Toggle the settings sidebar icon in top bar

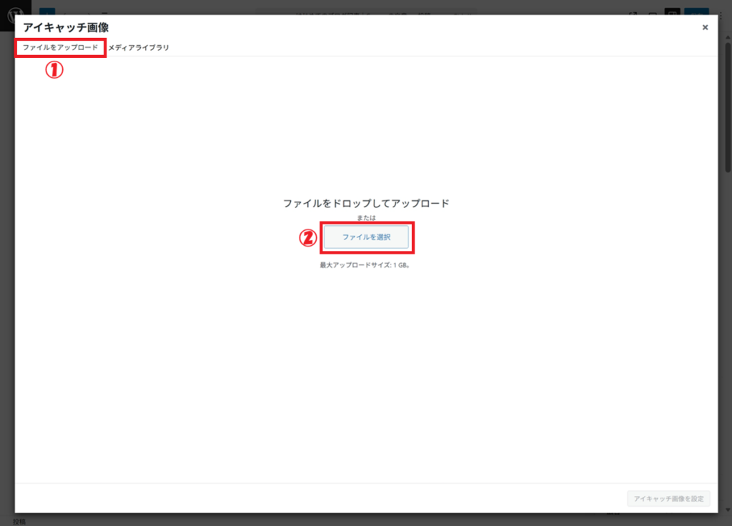672,14
